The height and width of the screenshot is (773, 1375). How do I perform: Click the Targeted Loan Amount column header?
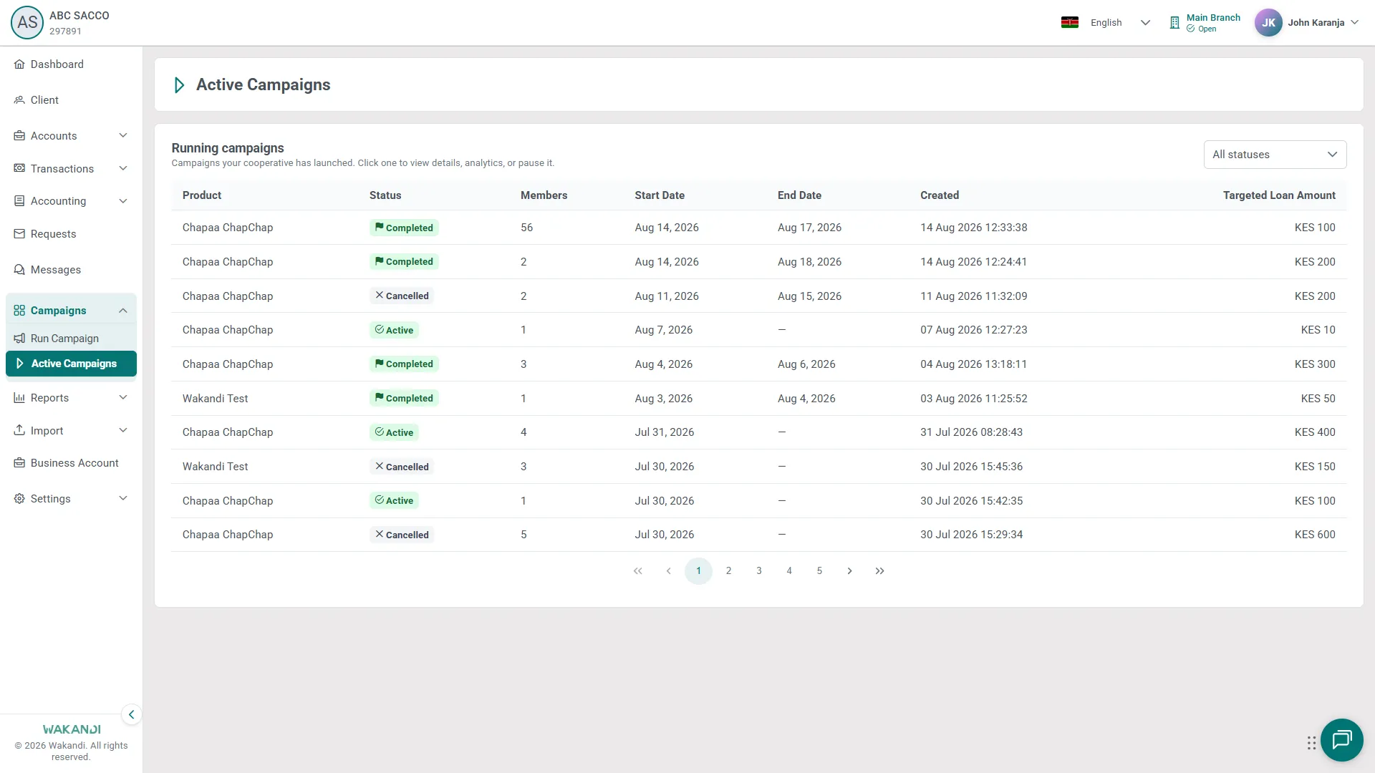click(1279, 195)
